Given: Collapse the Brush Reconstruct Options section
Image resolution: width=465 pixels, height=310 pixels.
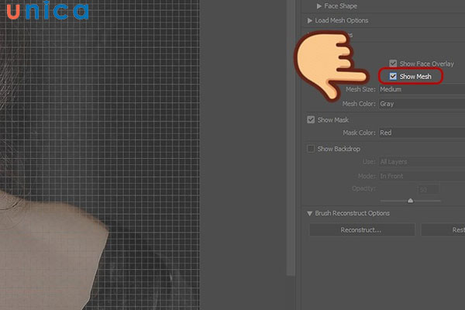Looking at the screenshot, I should (310, 213).
